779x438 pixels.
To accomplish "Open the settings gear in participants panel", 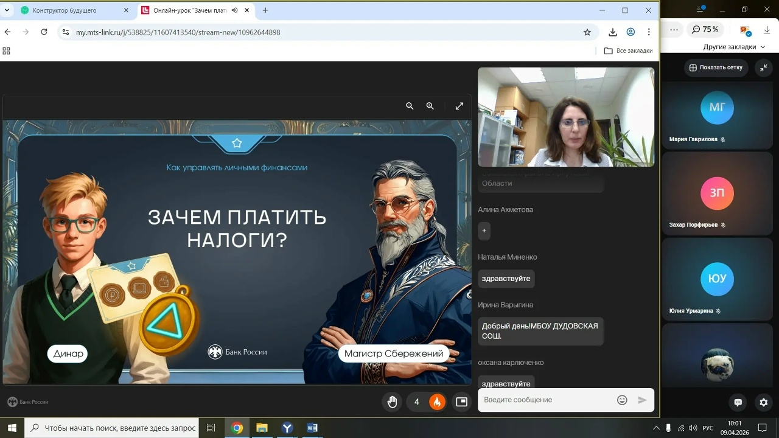I will pyautogui.click(x=764, y=402).
